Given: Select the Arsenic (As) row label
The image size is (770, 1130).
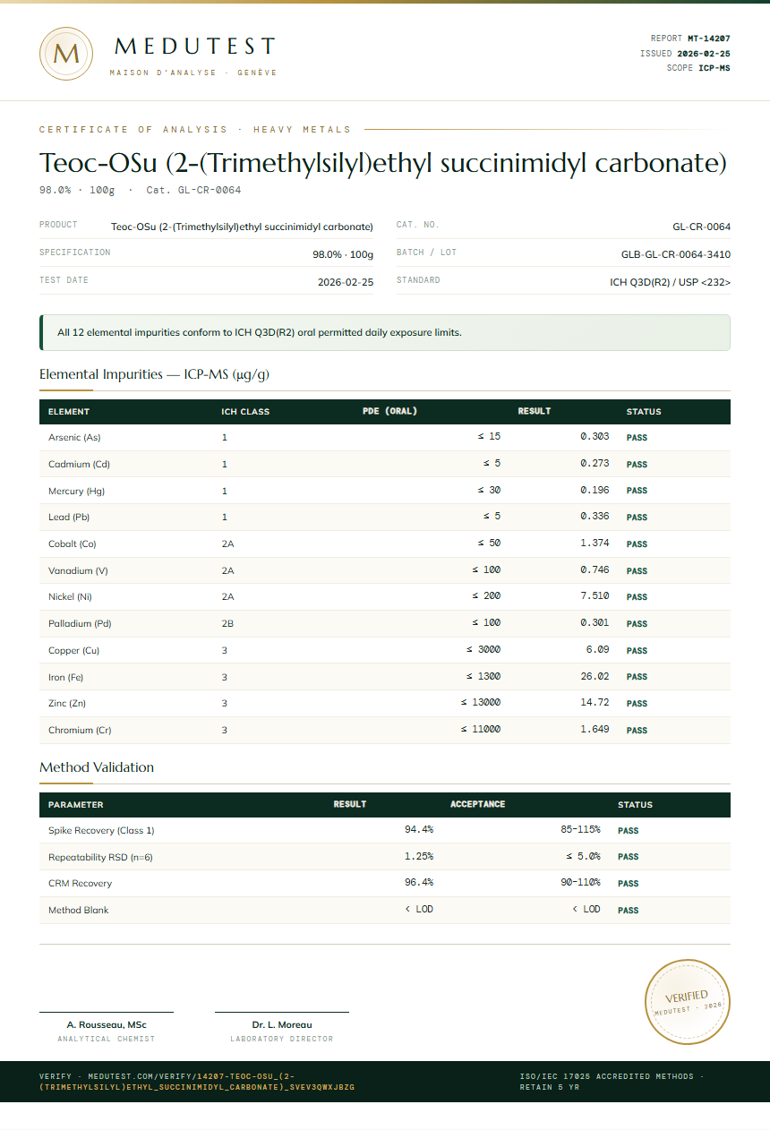Looking at the screenshot, I should (x=74, y=438).
